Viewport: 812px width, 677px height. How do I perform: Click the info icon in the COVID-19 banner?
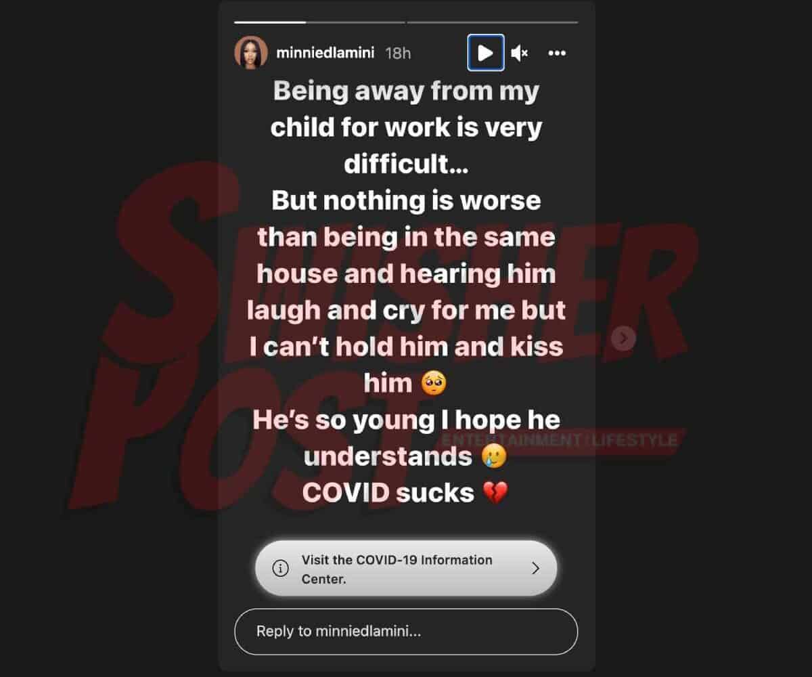click(x=280, y=569)
